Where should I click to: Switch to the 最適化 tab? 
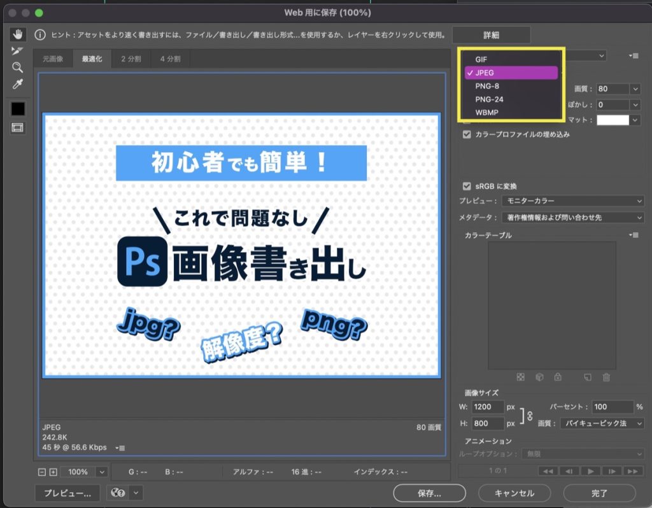coord(92,59)
